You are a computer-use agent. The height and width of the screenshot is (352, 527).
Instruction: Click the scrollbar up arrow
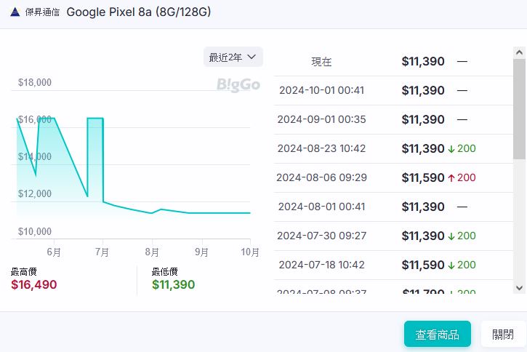pyautogui.click(x=519, y=54)
